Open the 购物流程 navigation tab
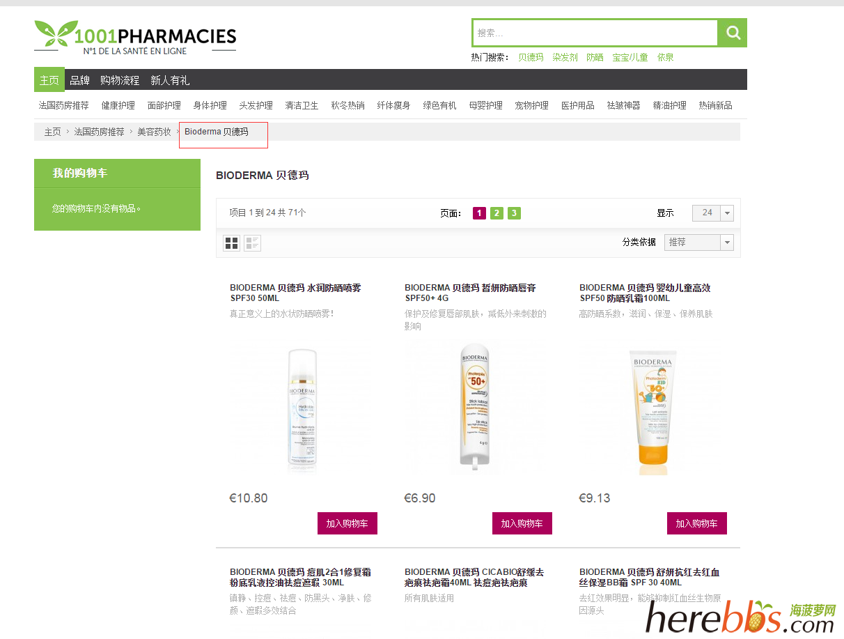 click(120, 80)
